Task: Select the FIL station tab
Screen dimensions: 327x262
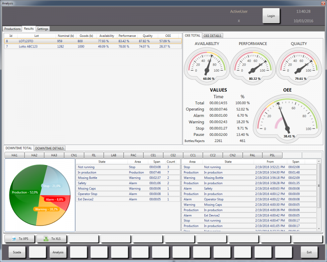Action: (x=94, y=155)
